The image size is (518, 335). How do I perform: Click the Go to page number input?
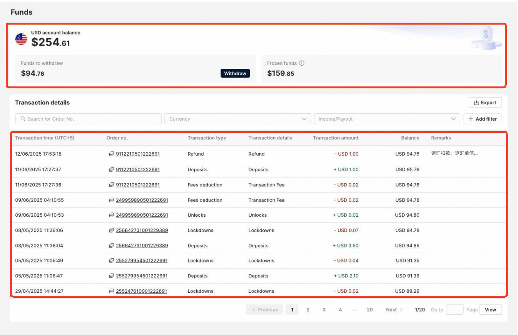pos(455,310)
